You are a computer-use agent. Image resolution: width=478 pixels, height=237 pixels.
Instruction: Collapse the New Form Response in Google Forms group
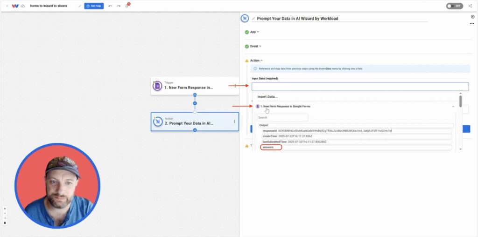(x=453, y=107)
